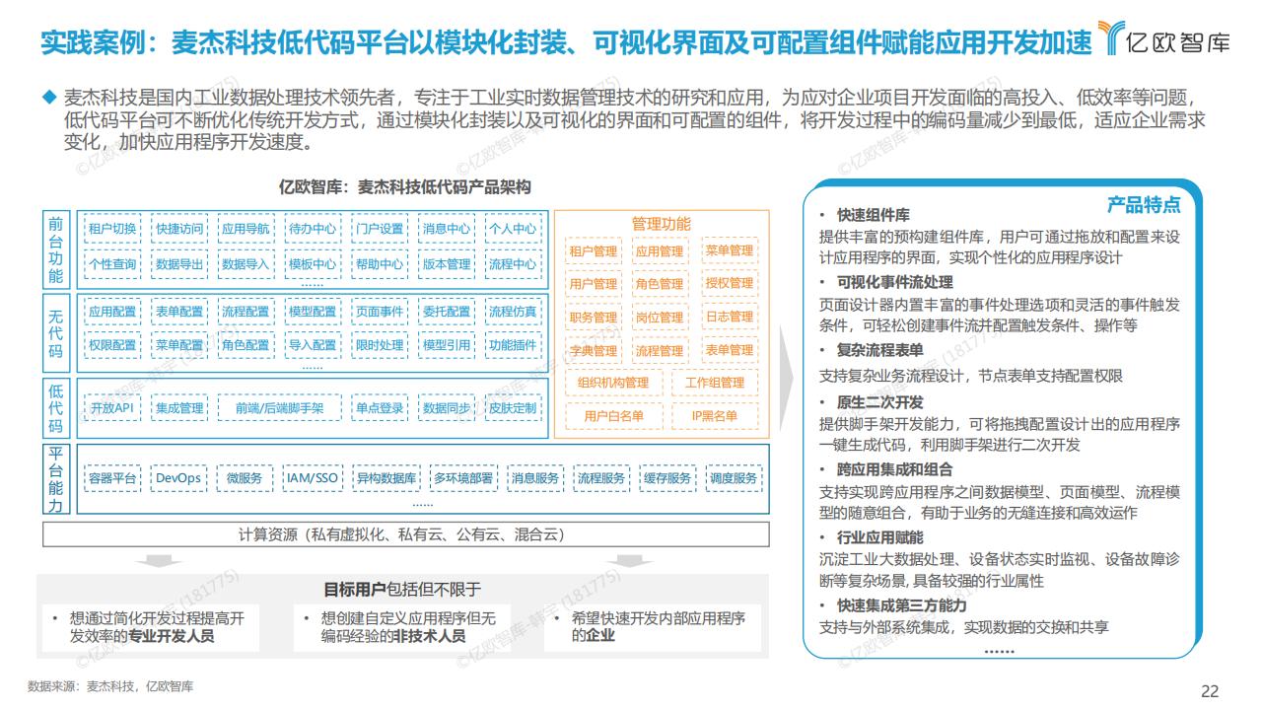Choose the 待办中心 box
The width and height of the screenshot is (1262, 710).
[x=313, y=229]
